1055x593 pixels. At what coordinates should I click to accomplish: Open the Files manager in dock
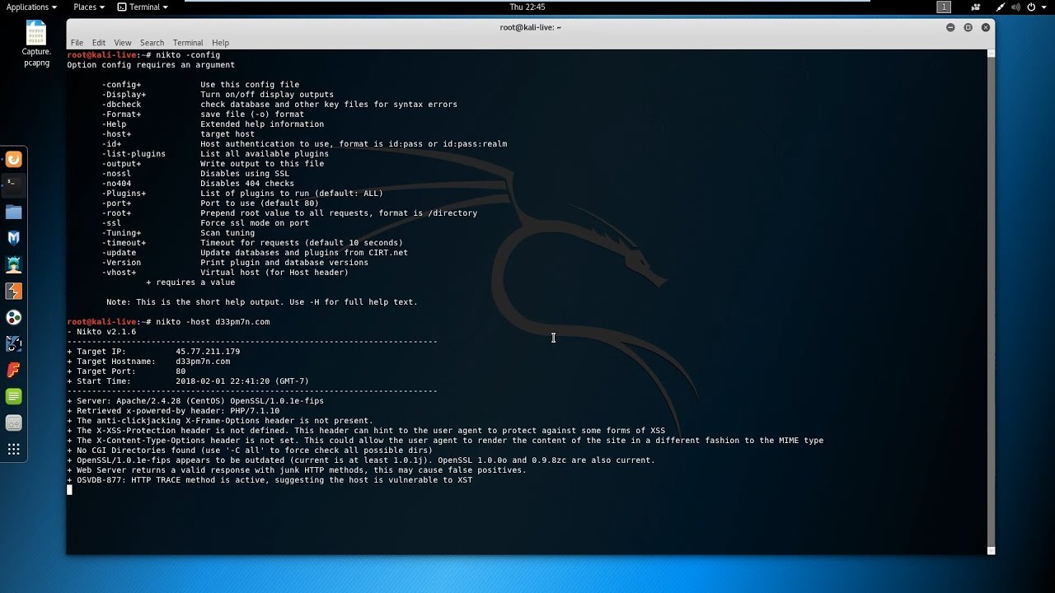point(13,212)
